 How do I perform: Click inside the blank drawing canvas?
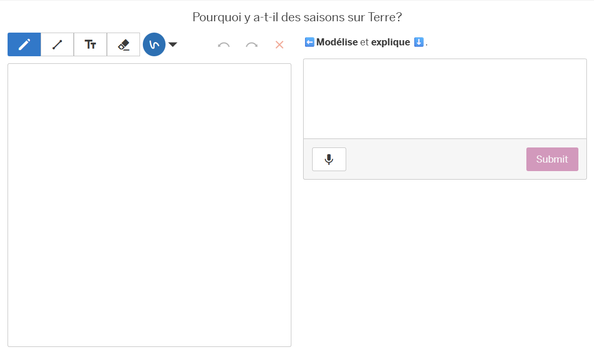pos(149,205)
